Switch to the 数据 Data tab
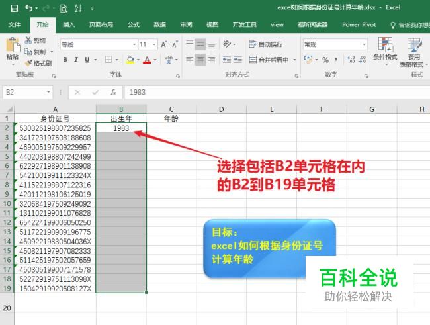430x325 pixels. pyautogui.click(x=159, y=25)
